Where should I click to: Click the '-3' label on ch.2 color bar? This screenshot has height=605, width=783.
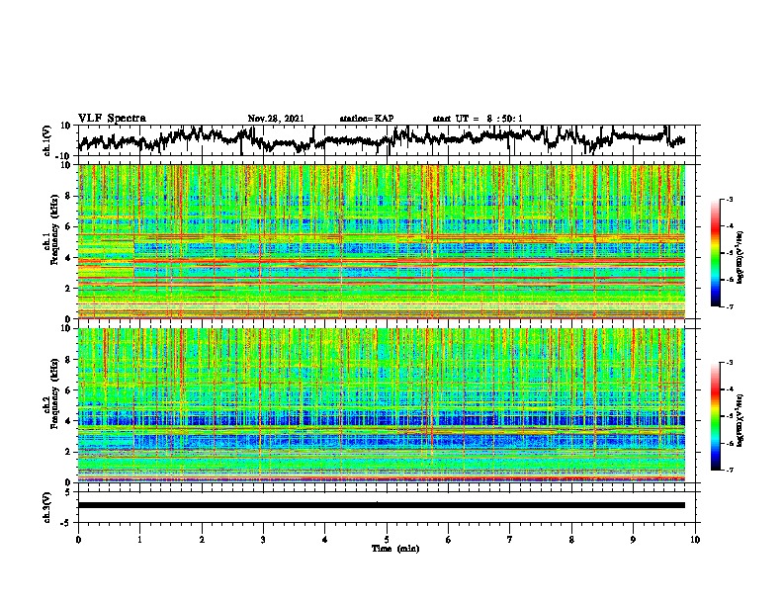tap(729, 363)
